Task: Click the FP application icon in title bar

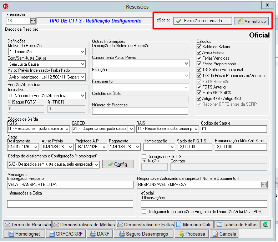Action: (x=6, y=6)
